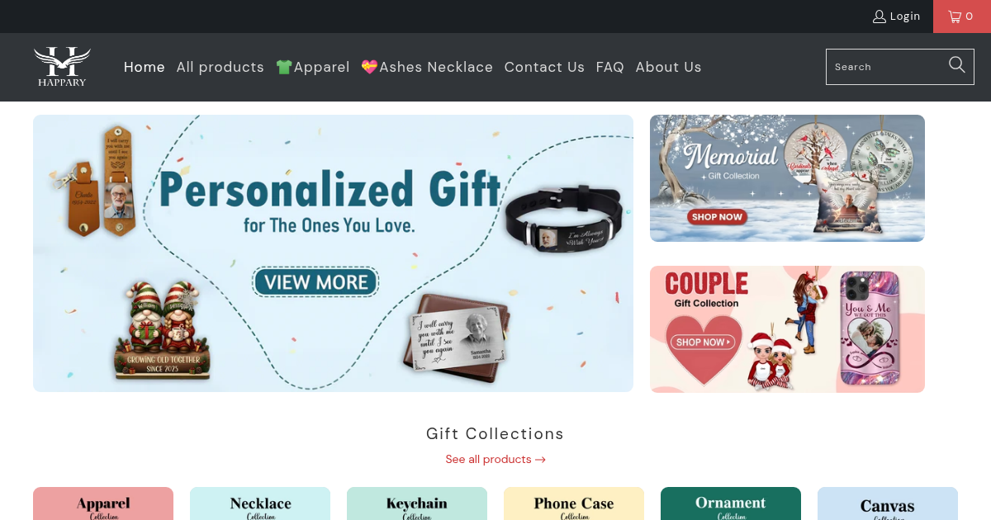The image size is (991, 520).
Task: Select the Ornament collection tile
Action: [x=731, y=503]
